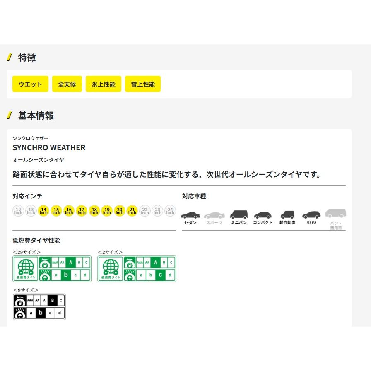This screenshot has width=371, height=371.
Task: Select the 15 inch size badge
Action: (x=56, y=211)
